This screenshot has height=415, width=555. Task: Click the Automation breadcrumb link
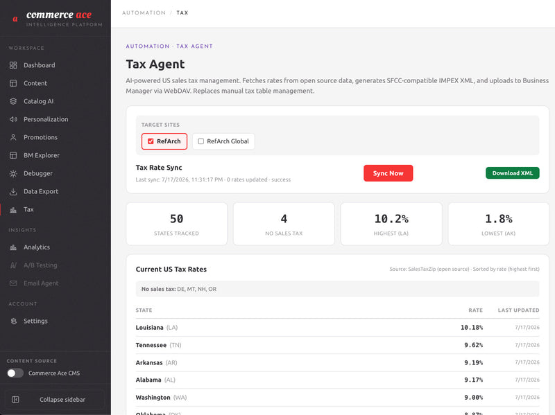pyautogui.click(x=144, y=12)
